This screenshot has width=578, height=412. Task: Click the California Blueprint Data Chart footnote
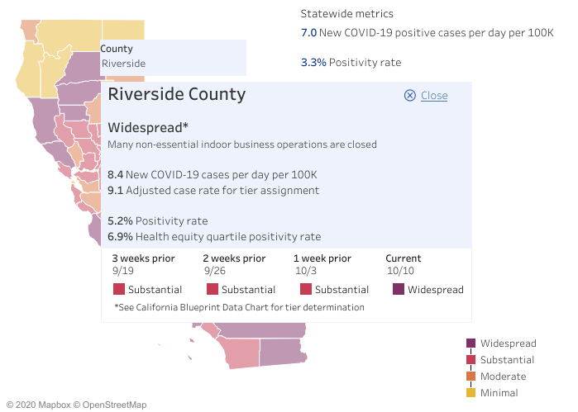click(x=239, y=307)
